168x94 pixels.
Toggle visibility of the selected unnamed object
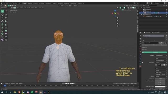pos(166,13)
